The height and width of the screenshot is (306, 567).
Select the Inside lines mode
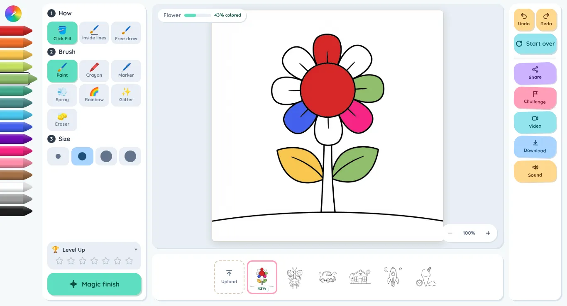point(94,33)
